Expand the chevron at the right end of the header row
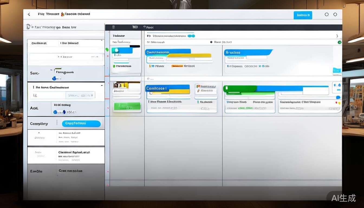Screen dimensions: 364x208 tap(337, 36)
